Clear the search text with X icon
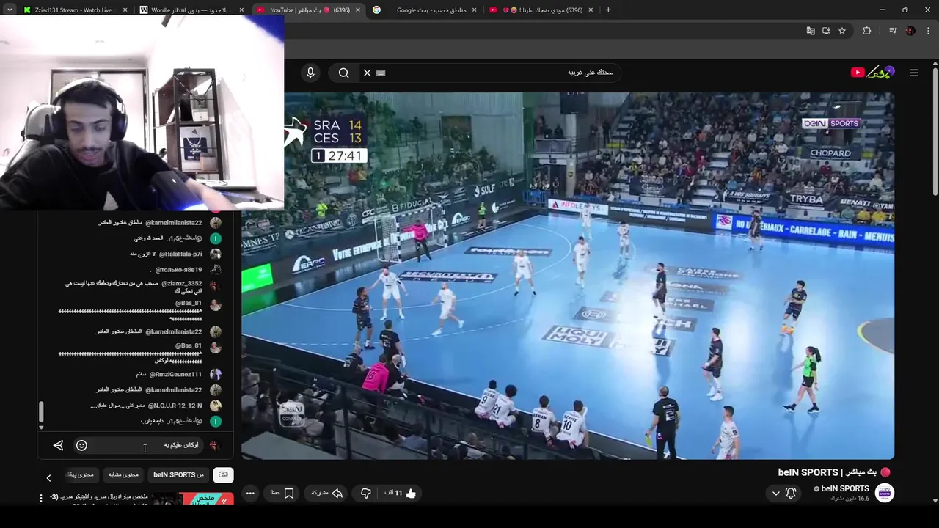The height and width of the screenshot is (528, 939). tap(368, 73)
